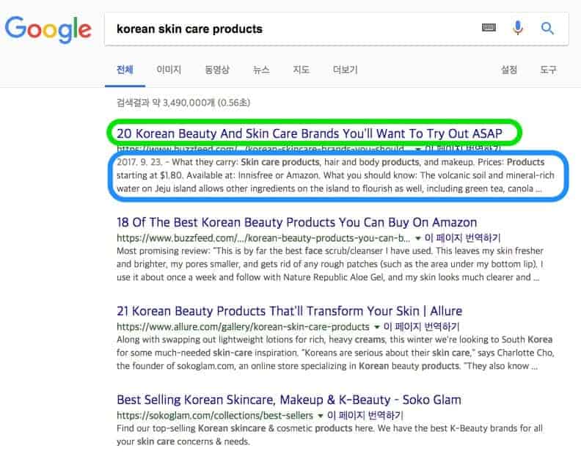Screen dimensions: 581x459
Task: Switch to the 이미지 tab
Action: point(169,70)
